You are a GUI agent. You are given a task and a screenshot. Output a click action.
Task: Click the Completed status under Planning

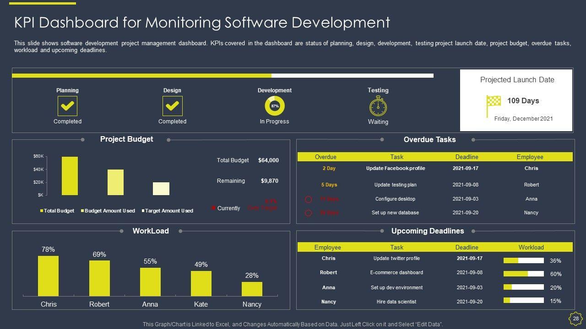pos(67,122)
